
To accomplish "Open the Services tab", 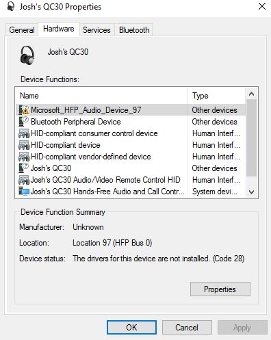I will coord(96,30).
